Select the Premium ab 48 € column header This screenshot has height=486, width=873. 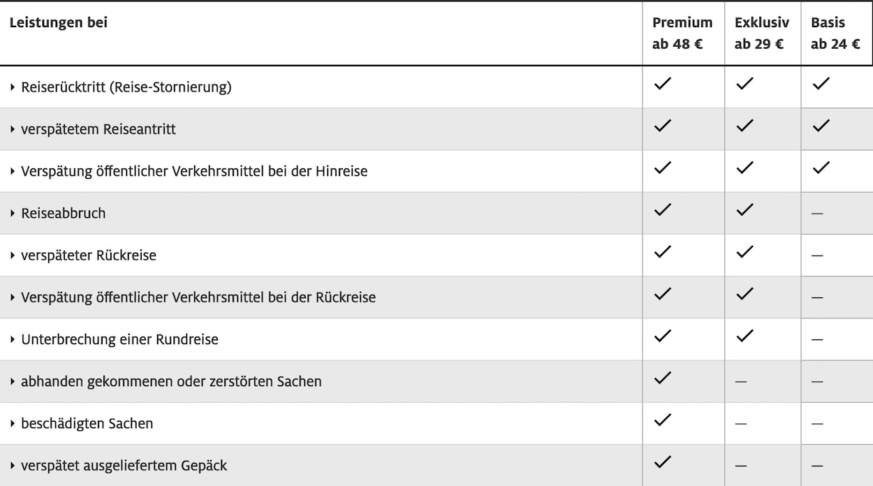click(x=682, y=34)
